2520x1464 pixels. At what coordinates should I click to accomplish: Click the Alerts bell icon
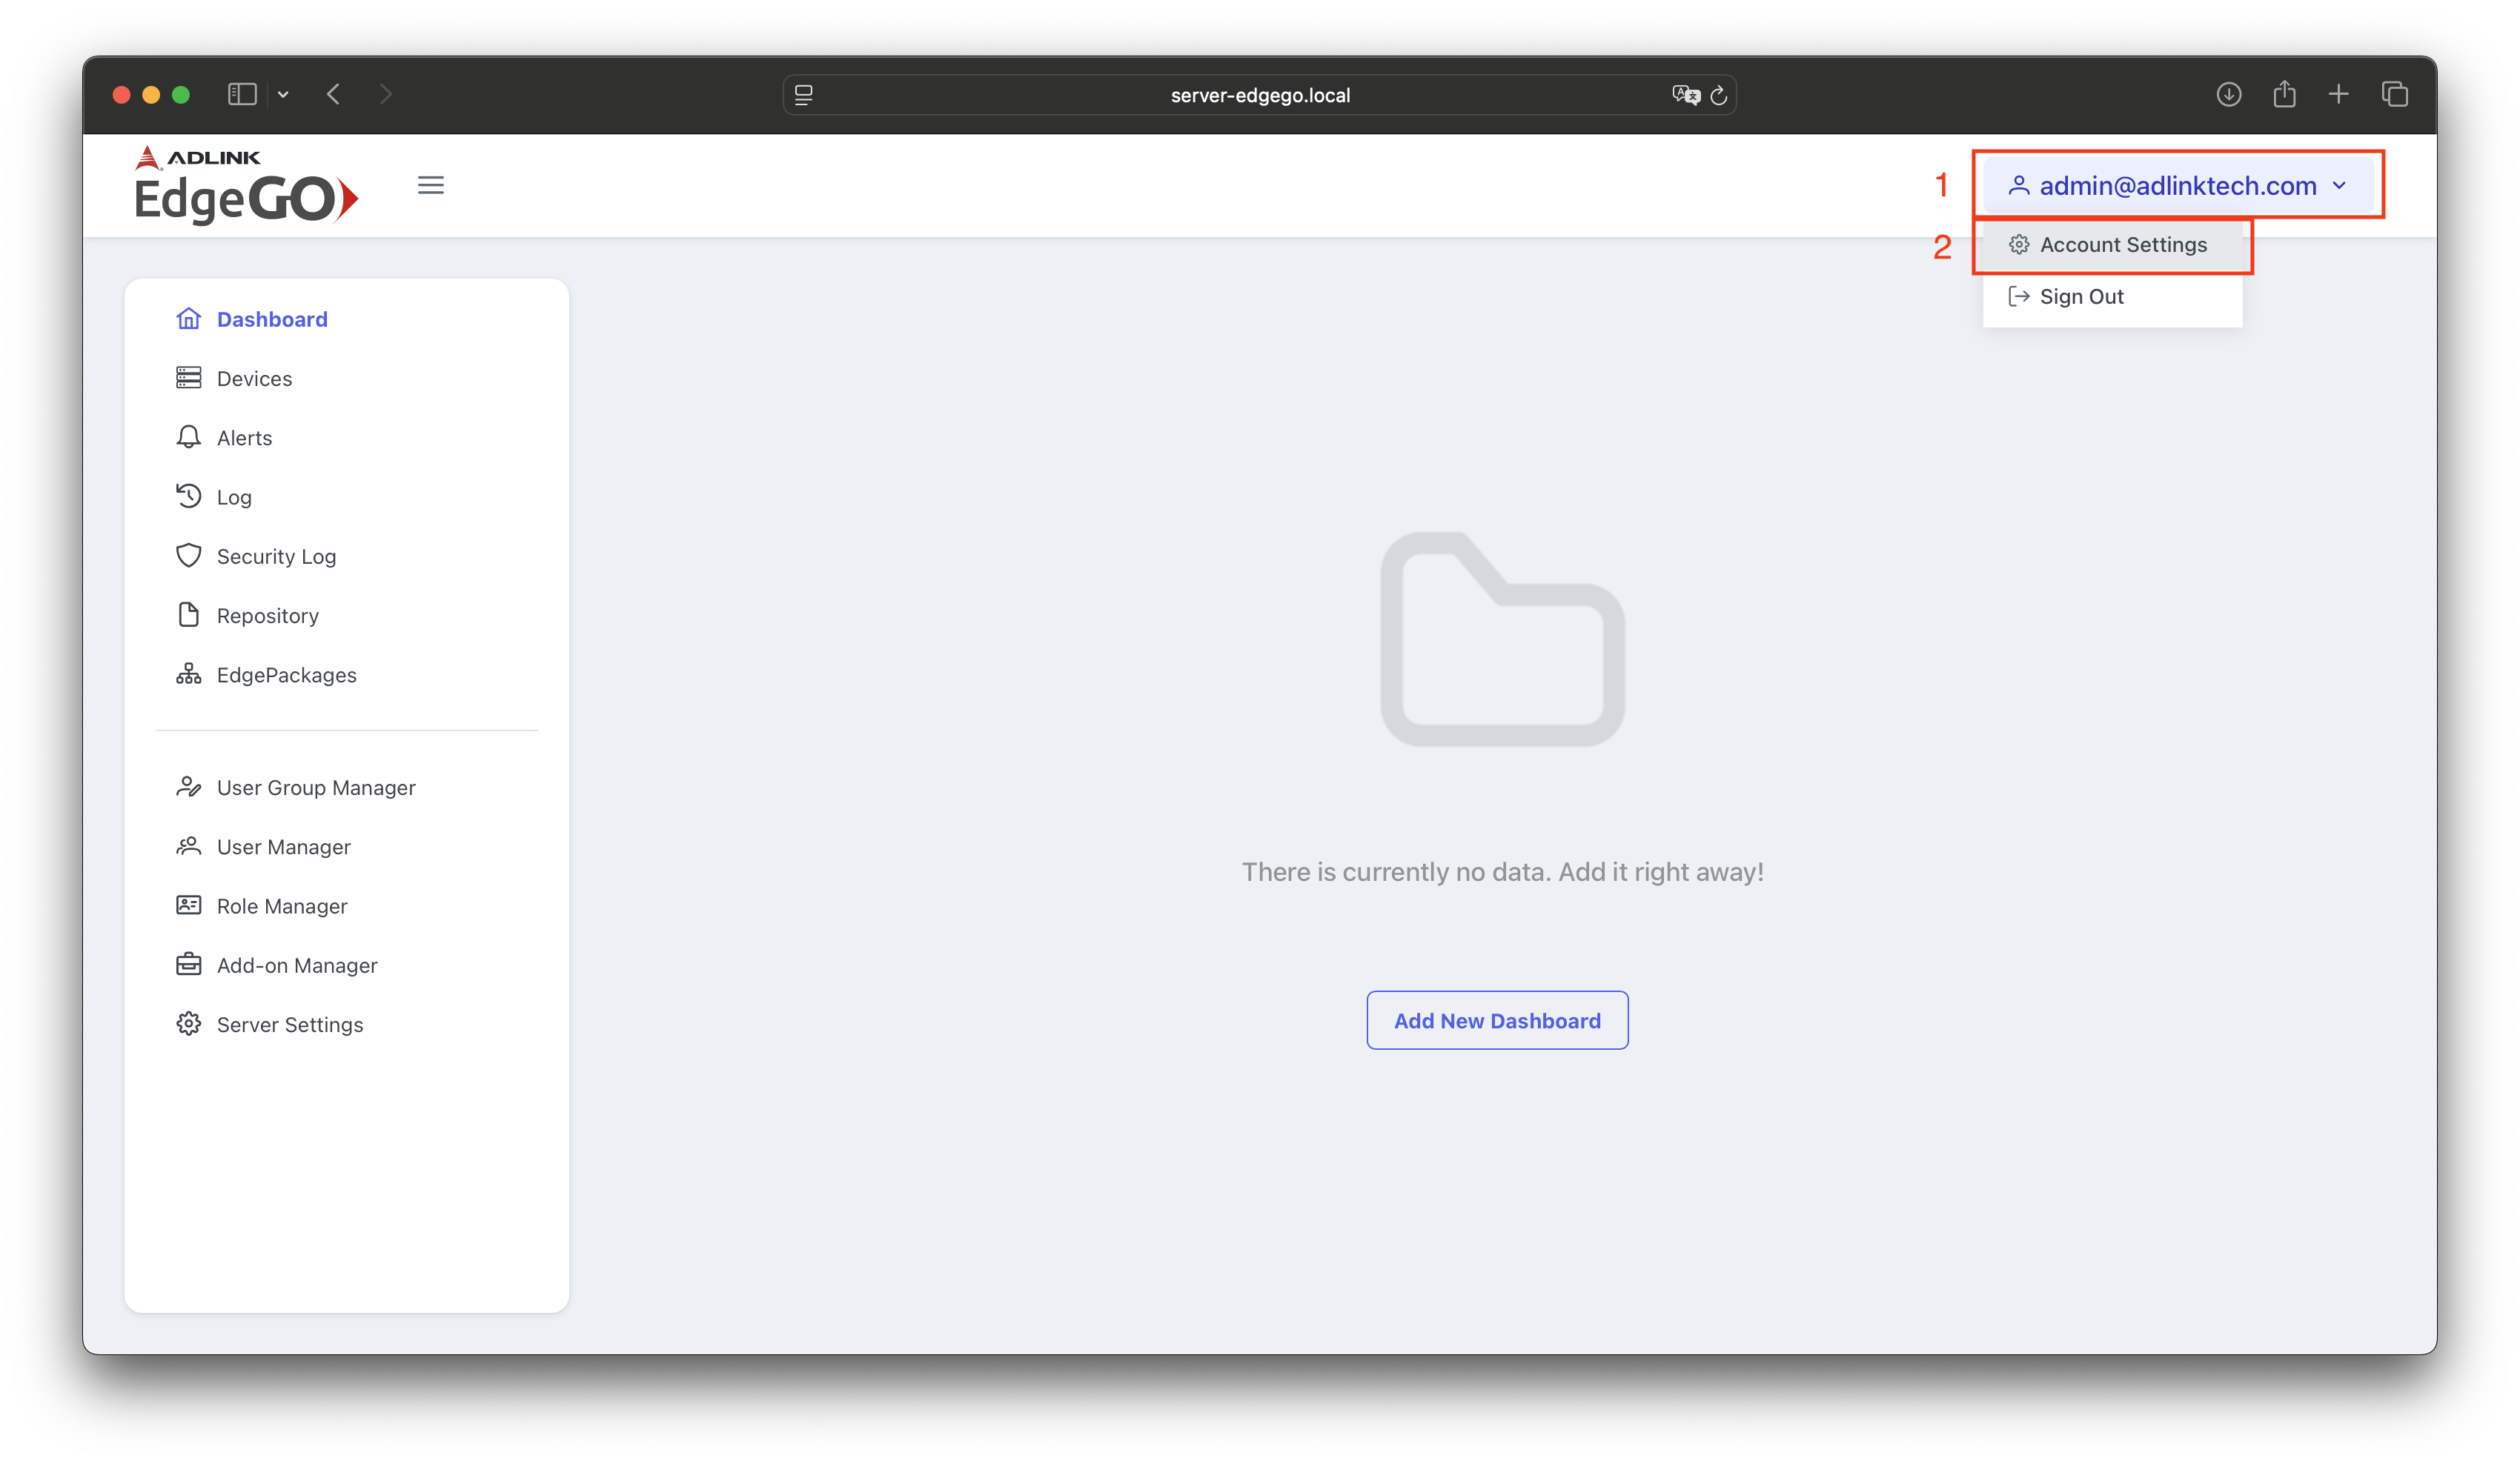coord(188,436)
